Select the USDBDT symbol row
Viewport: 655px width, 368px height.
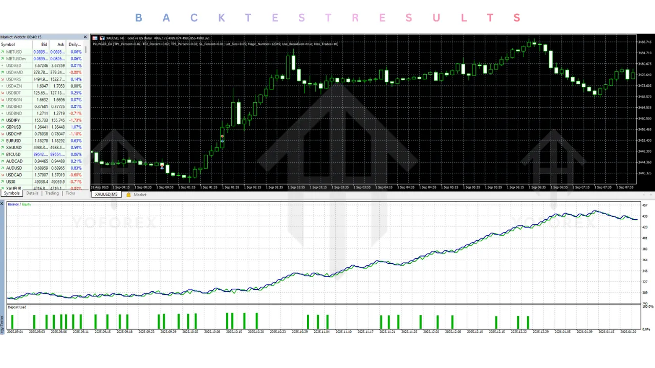click(42, 93)
